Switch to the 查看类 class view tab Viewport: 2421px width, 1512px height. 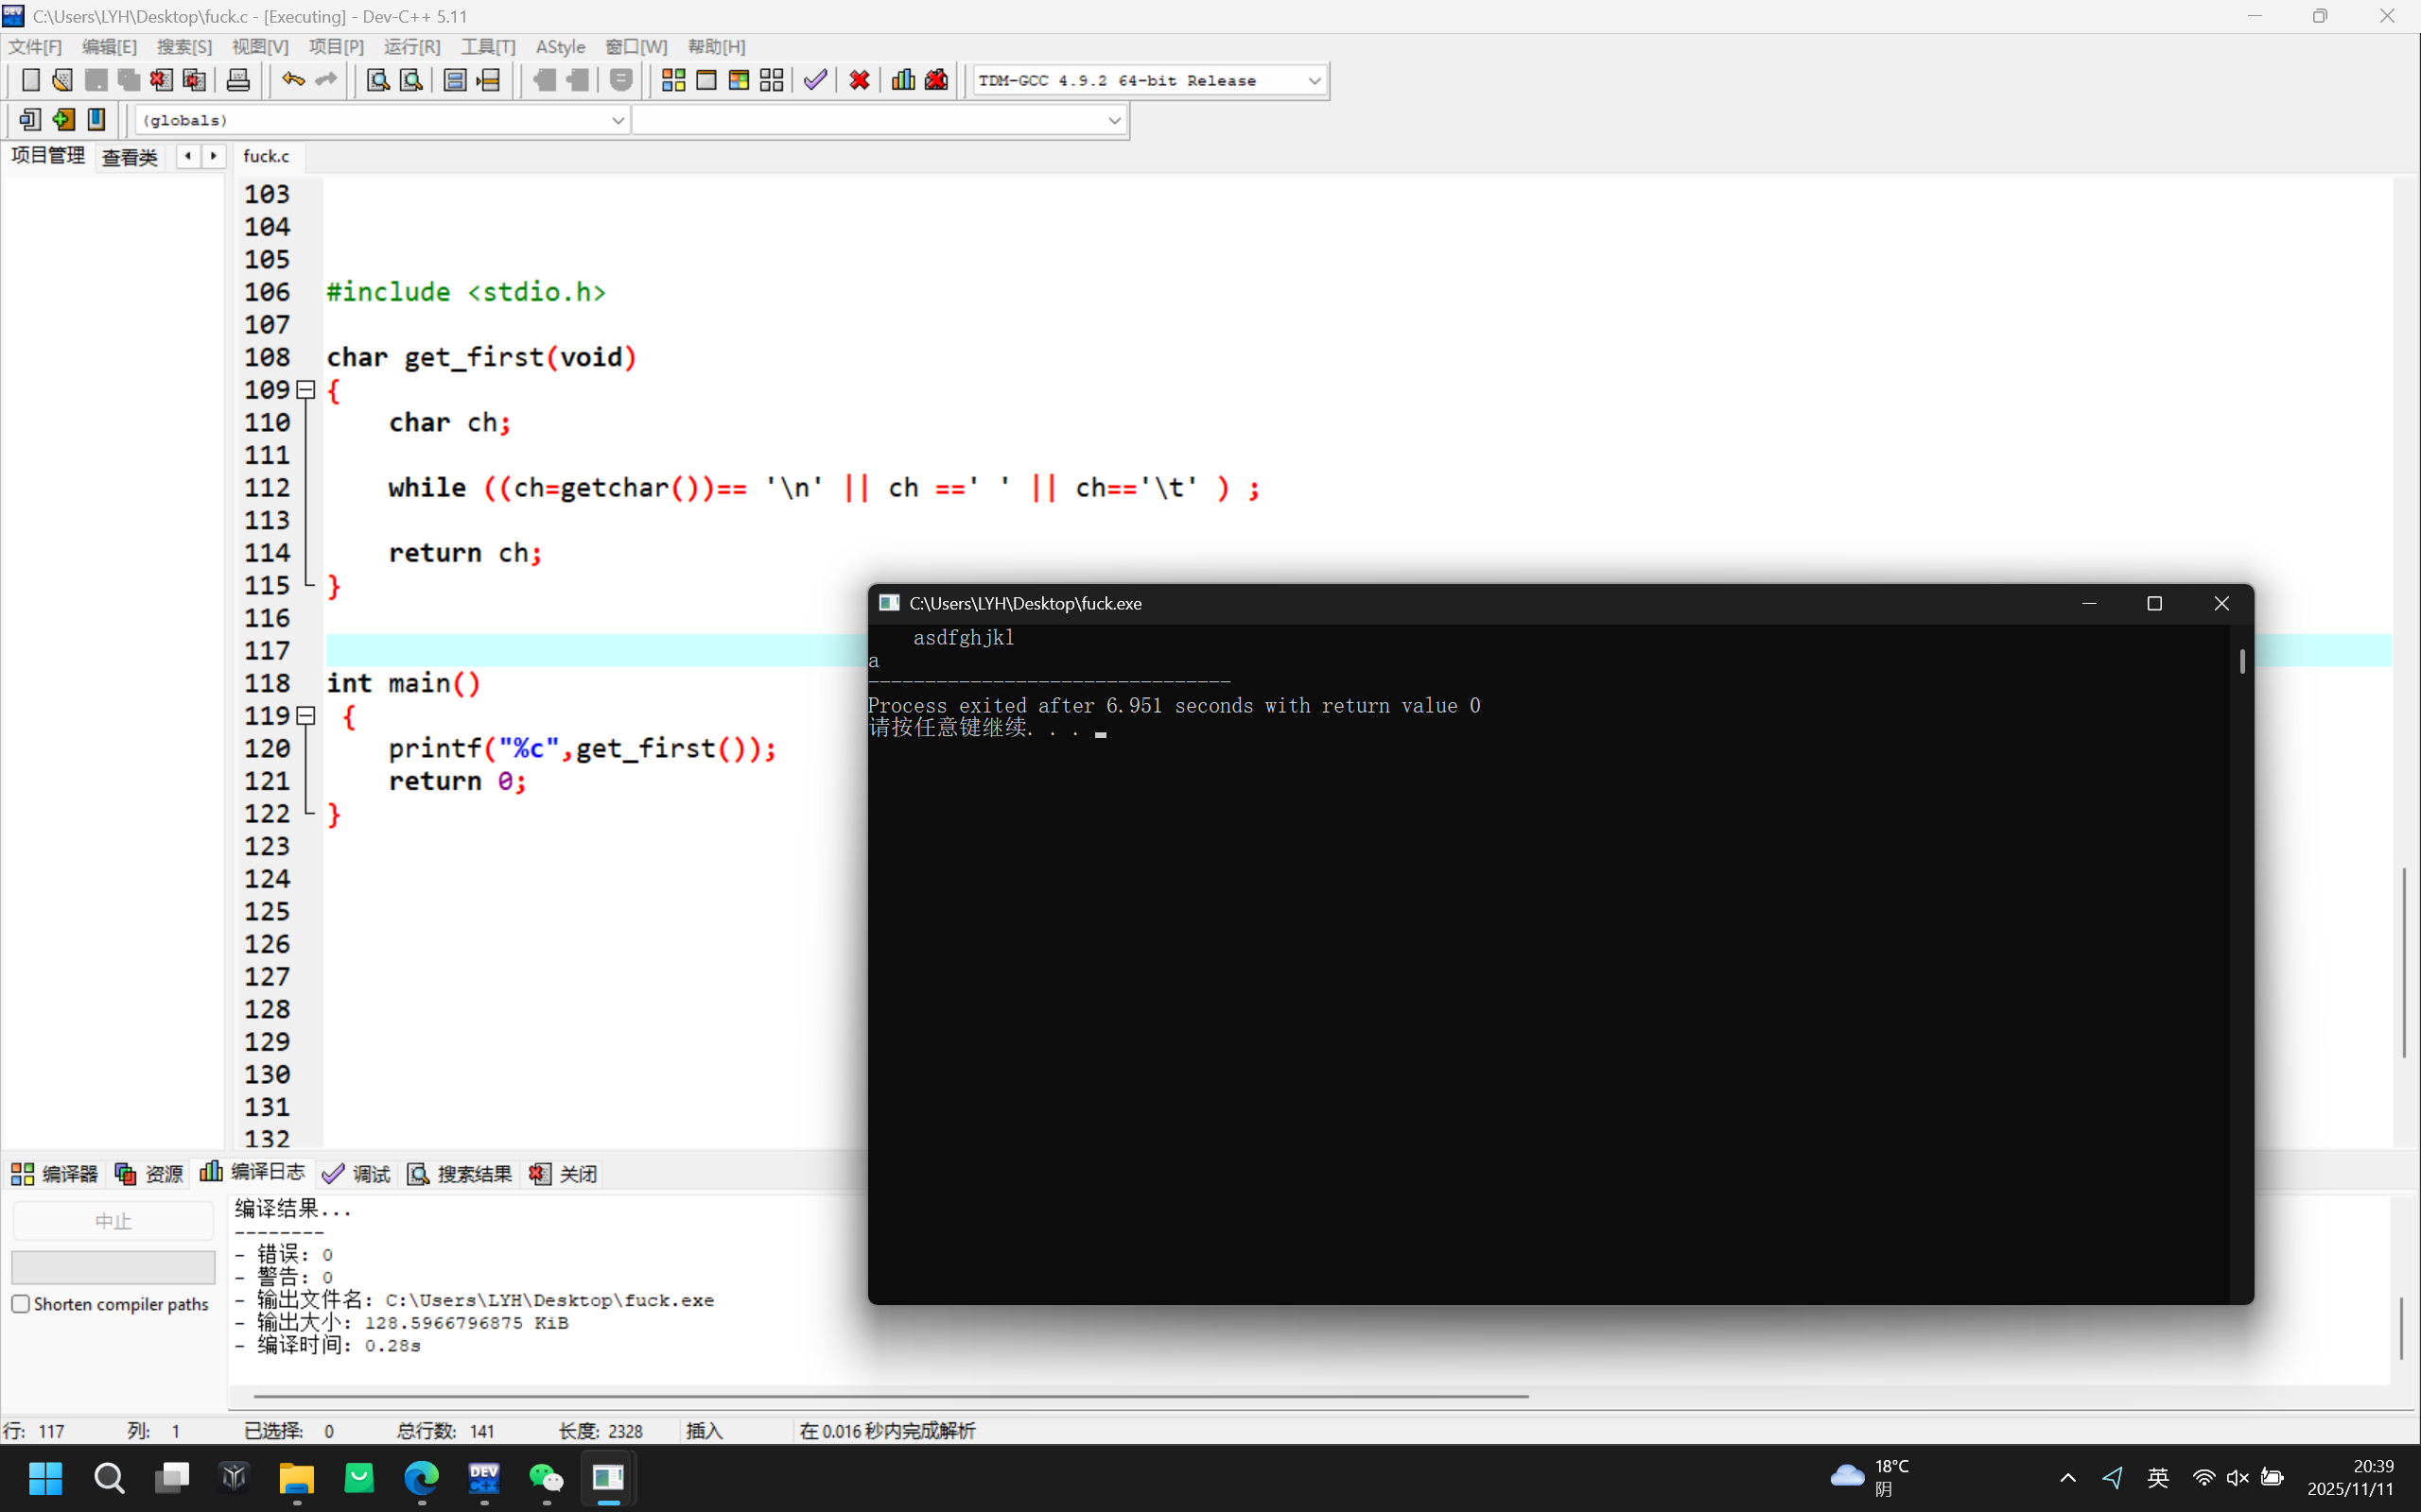point(129,157)
